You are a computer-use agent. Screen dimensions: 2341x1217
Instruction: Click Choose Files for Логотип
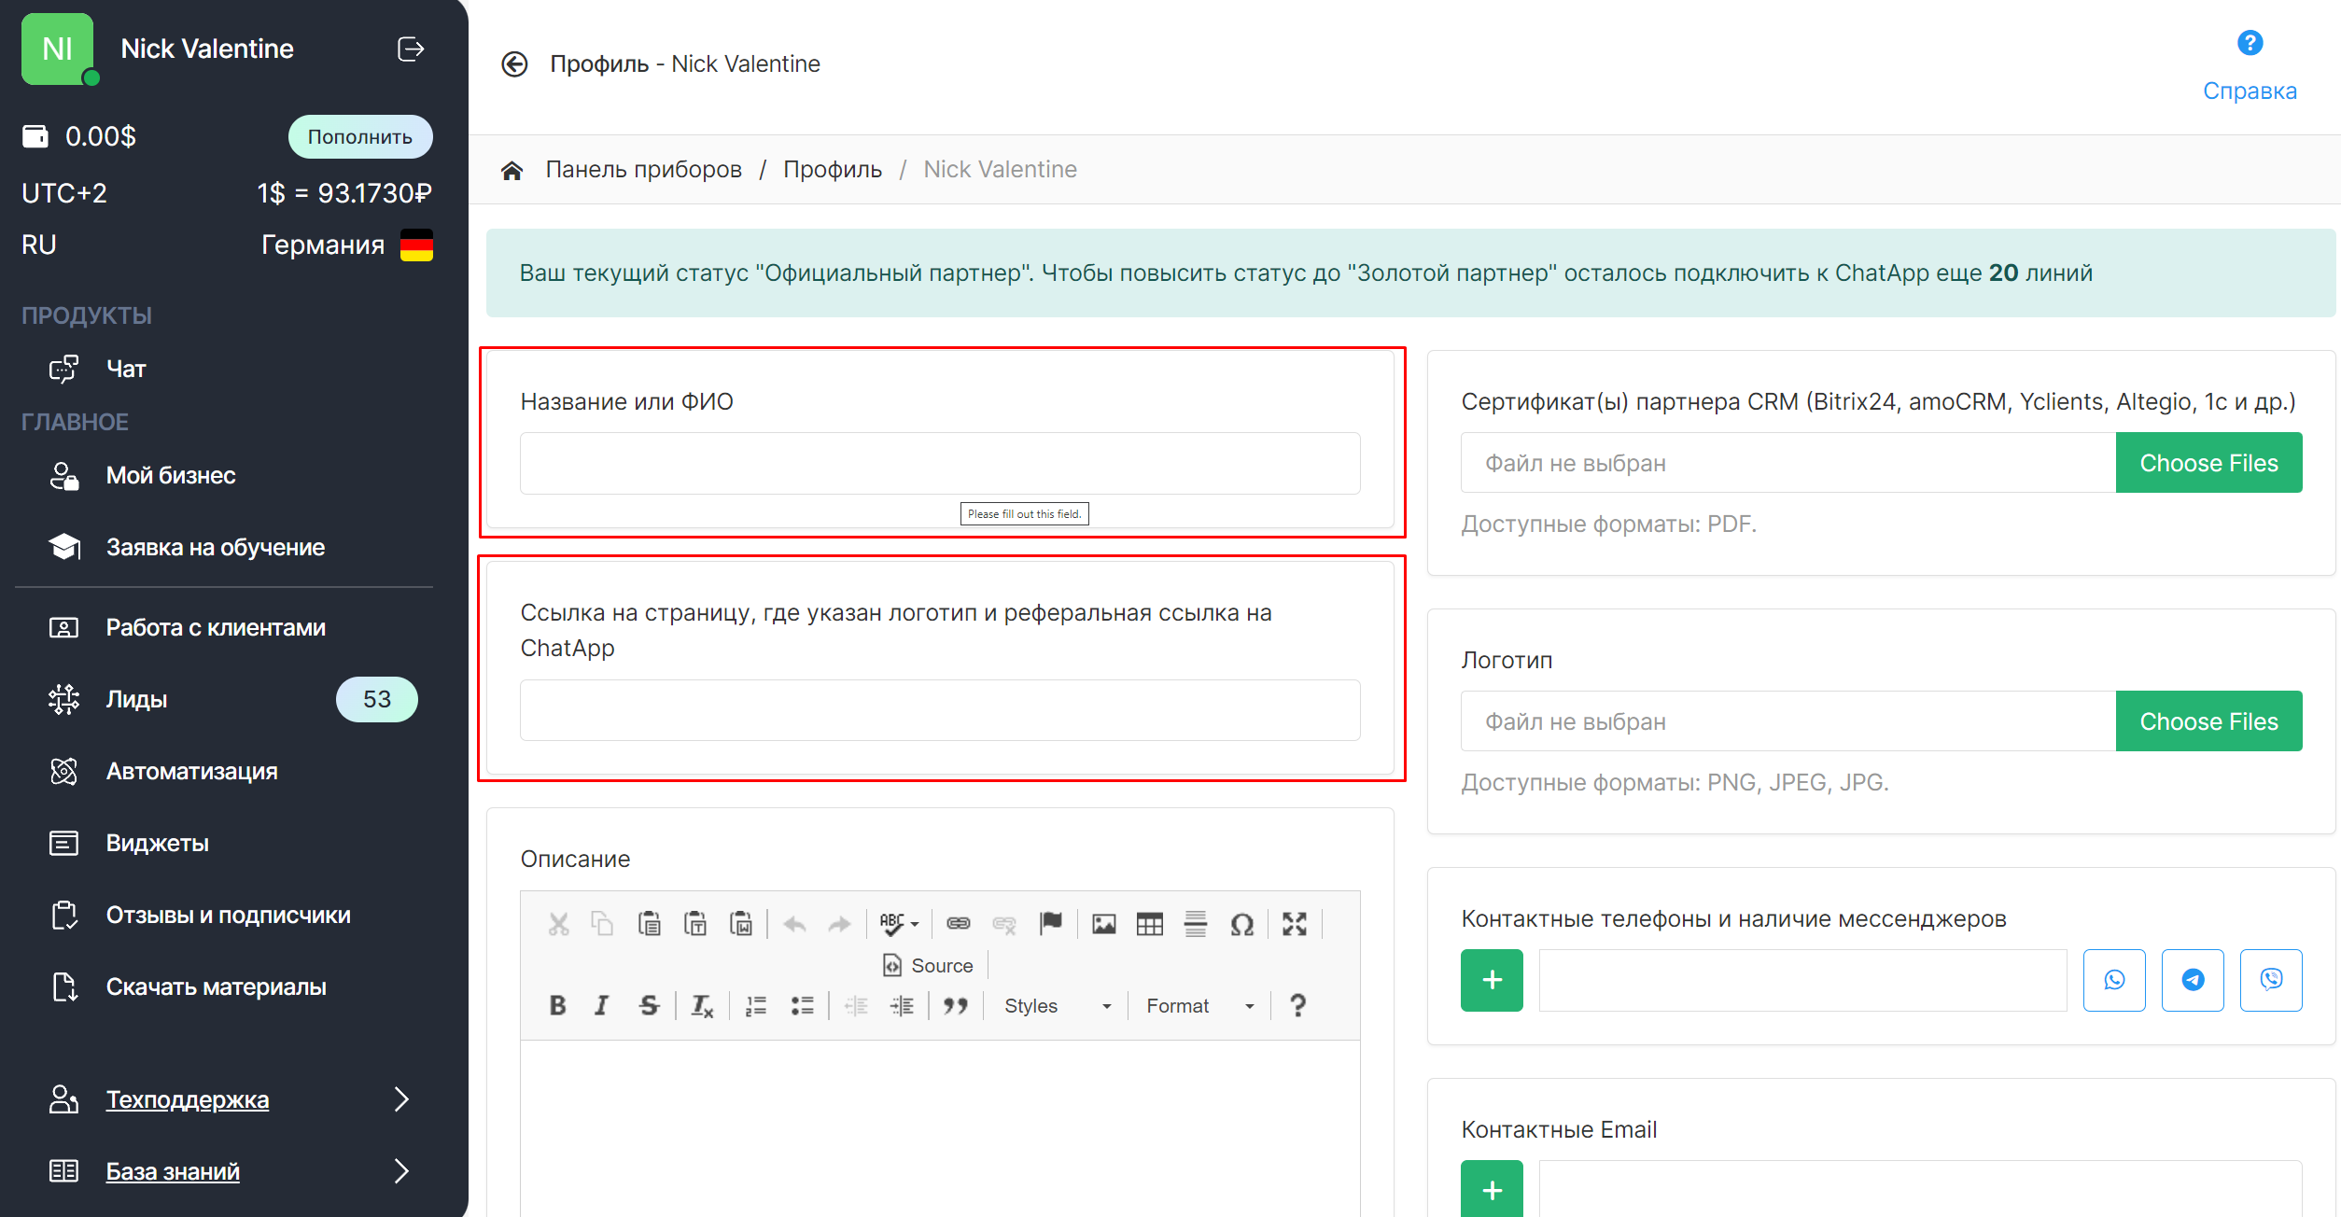pos(2208,721)
